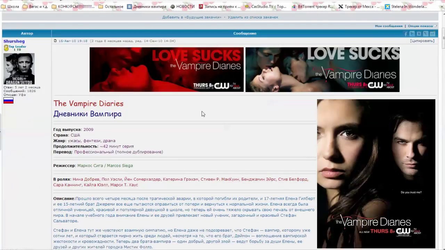The image size is (445, 250).
Task: Open the Запись на приём bookmark
Action: point(219,7)
